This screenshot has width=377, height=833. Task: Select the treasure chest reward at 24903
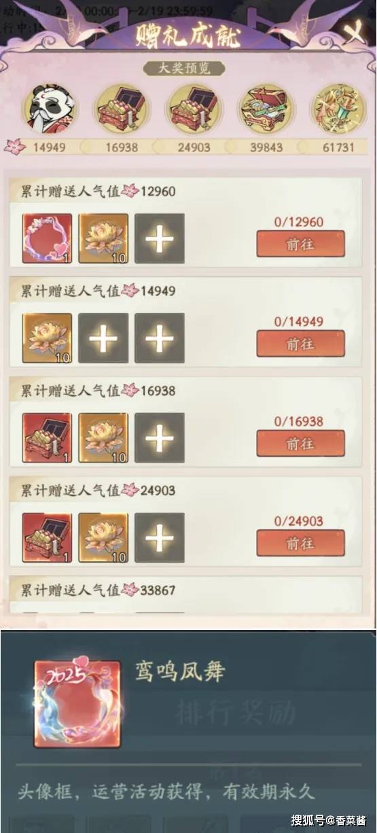(193, 109)
